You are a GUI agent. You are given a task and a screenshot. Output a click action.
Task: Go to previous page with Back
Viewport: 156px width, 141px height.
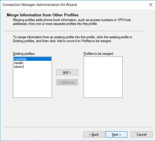[94, 134]
